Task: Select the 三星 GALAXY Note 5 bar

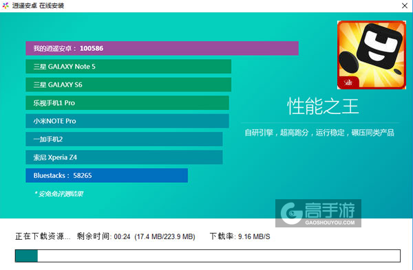Action: pyautogui.click(x=129, y=67)
